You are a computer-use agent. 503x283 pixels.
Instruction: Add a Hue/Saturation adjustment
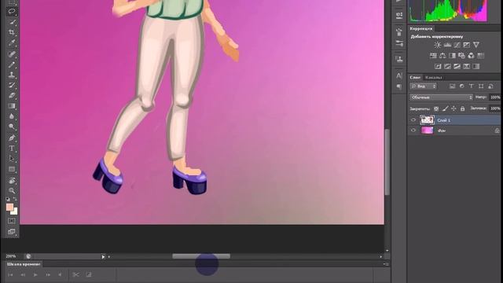(x=433, y=56)
